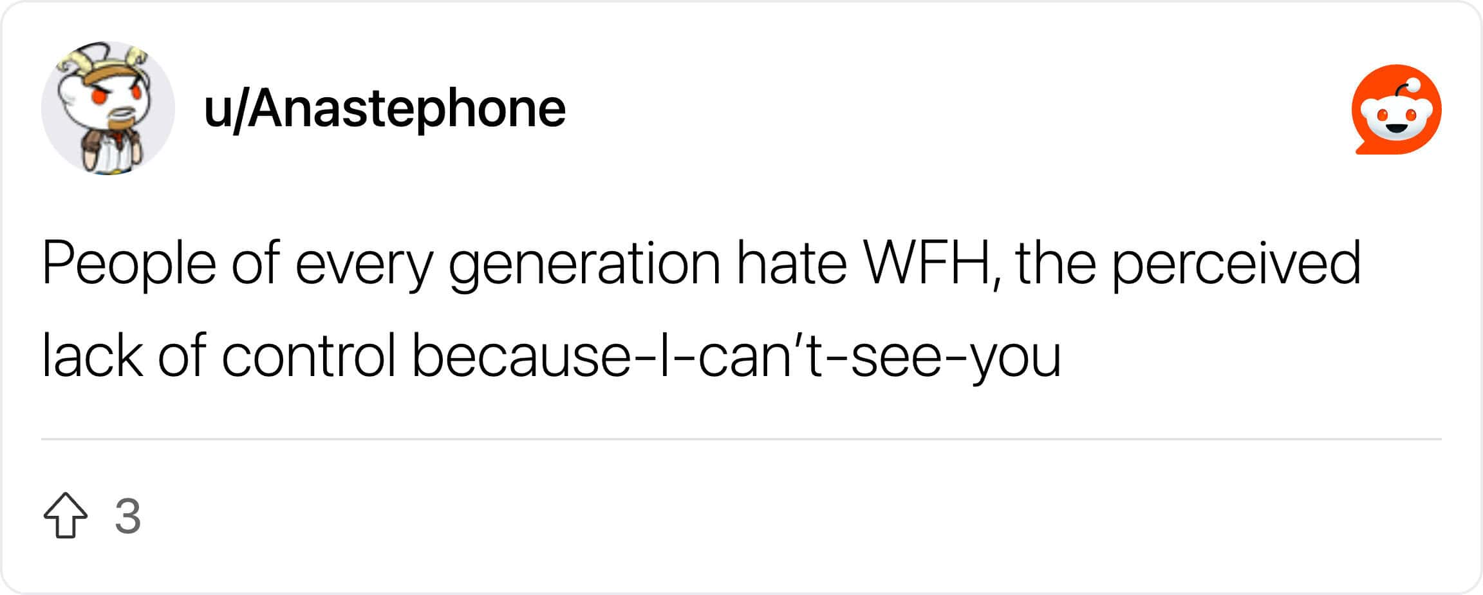This screenshot has height=595, width=1483.
Task: Click the word People at comment start
Action: pyautogui.click(x=129, y=263)
